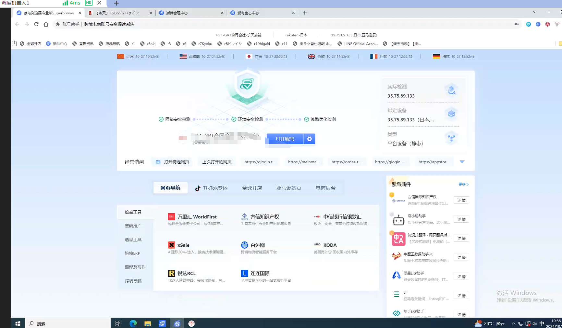Switch to the TikTok专区 tab
This screenshot has width=562, height=328.
(x=211, y=188)
